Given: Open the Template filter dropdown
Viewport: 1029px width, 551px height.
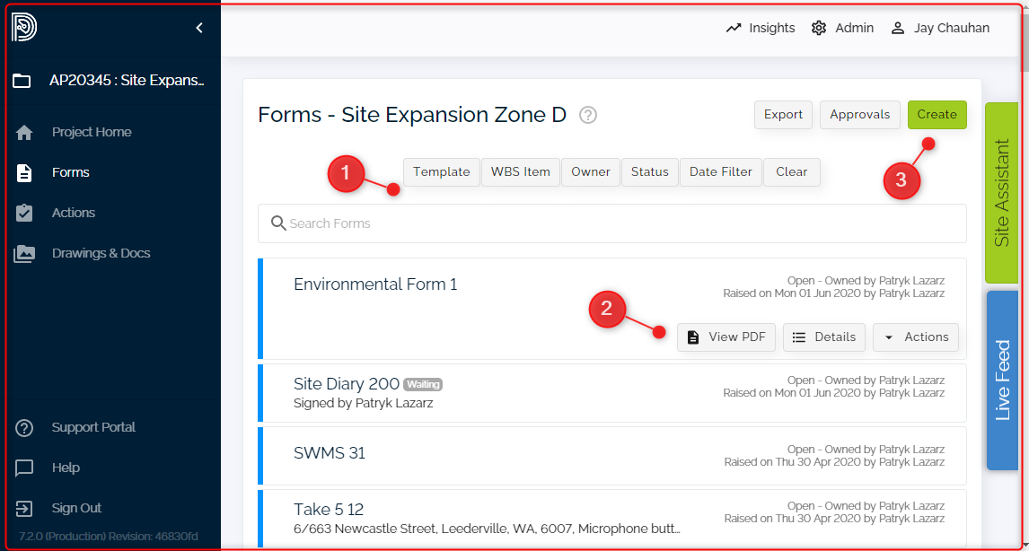Looking at the screenshot, I should click(441, 171).
